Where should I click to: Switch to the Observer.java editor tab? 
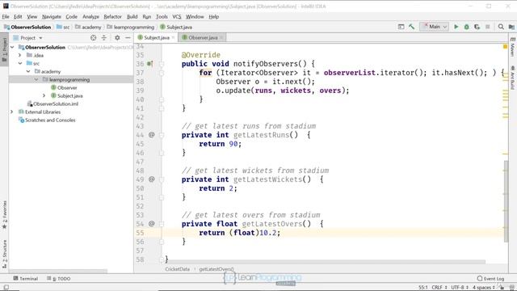(203, 38)
